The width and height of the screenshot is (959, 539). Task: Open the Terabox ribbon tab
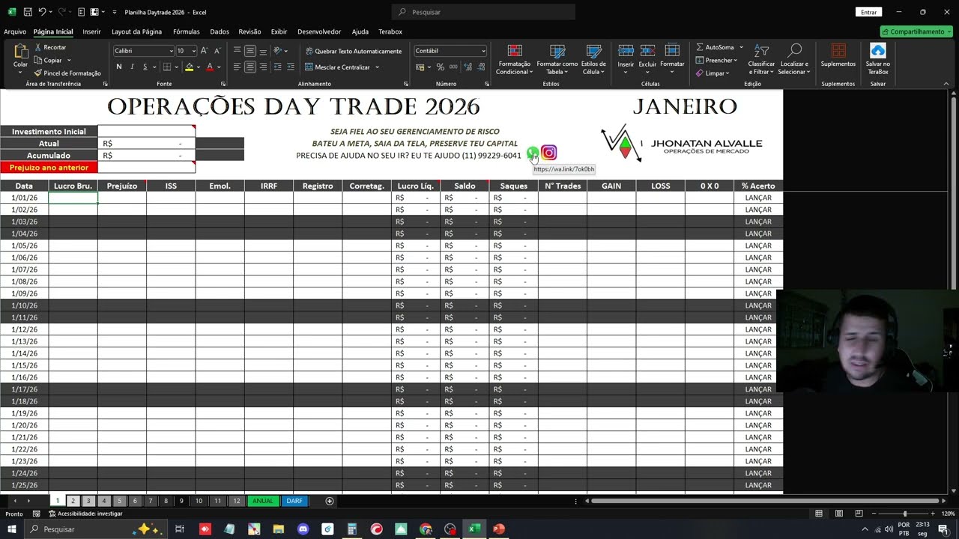point(390,31)
